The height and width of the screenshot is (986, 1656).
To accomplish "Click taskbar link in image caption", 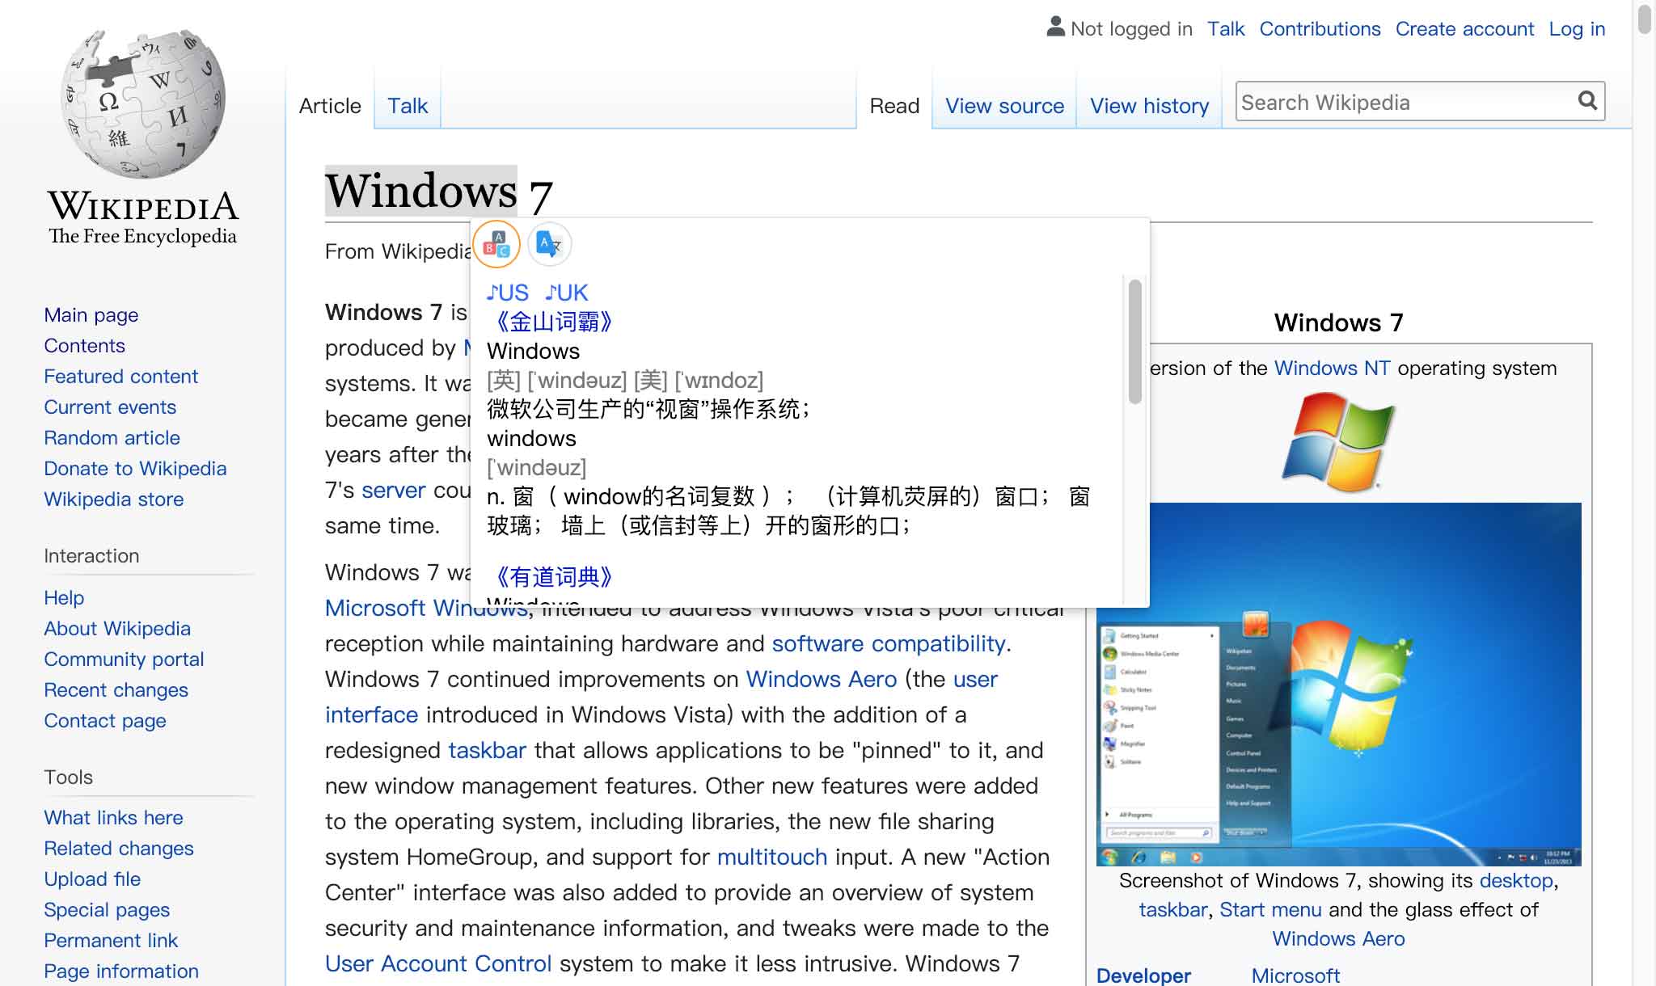I will click(1172, 910).
